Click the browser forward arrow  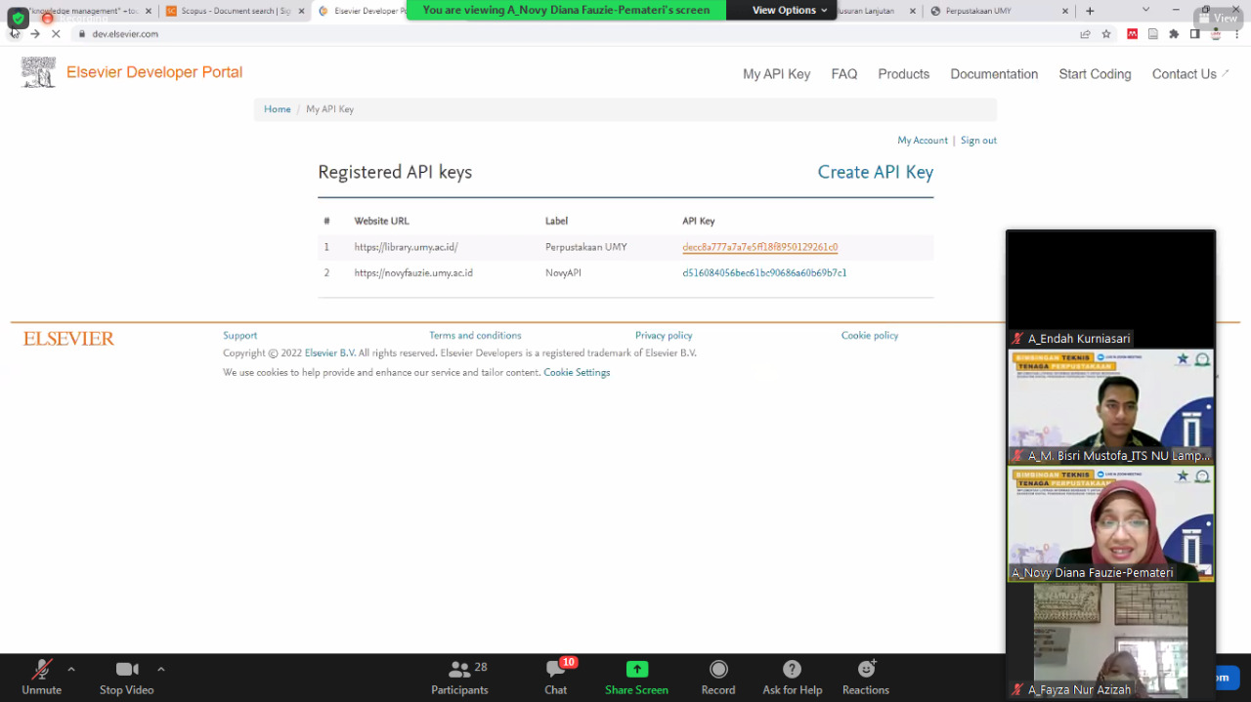35,33
